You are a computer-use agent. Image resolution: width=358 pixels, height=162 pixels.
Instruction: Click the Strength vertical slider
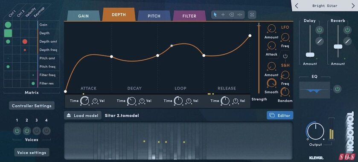[259, 58]
